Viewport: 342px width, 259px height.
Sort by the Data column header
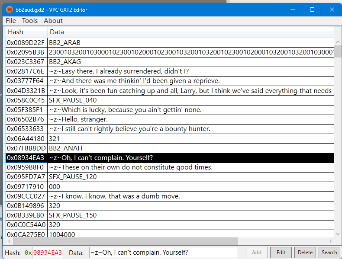[x=191, y=32]
